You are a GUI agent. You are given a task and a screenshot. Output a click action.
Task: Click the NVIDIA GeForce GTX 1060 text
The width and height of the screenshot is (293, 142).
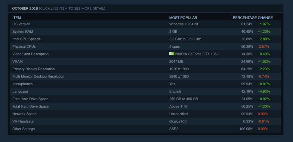pos(197,54)
